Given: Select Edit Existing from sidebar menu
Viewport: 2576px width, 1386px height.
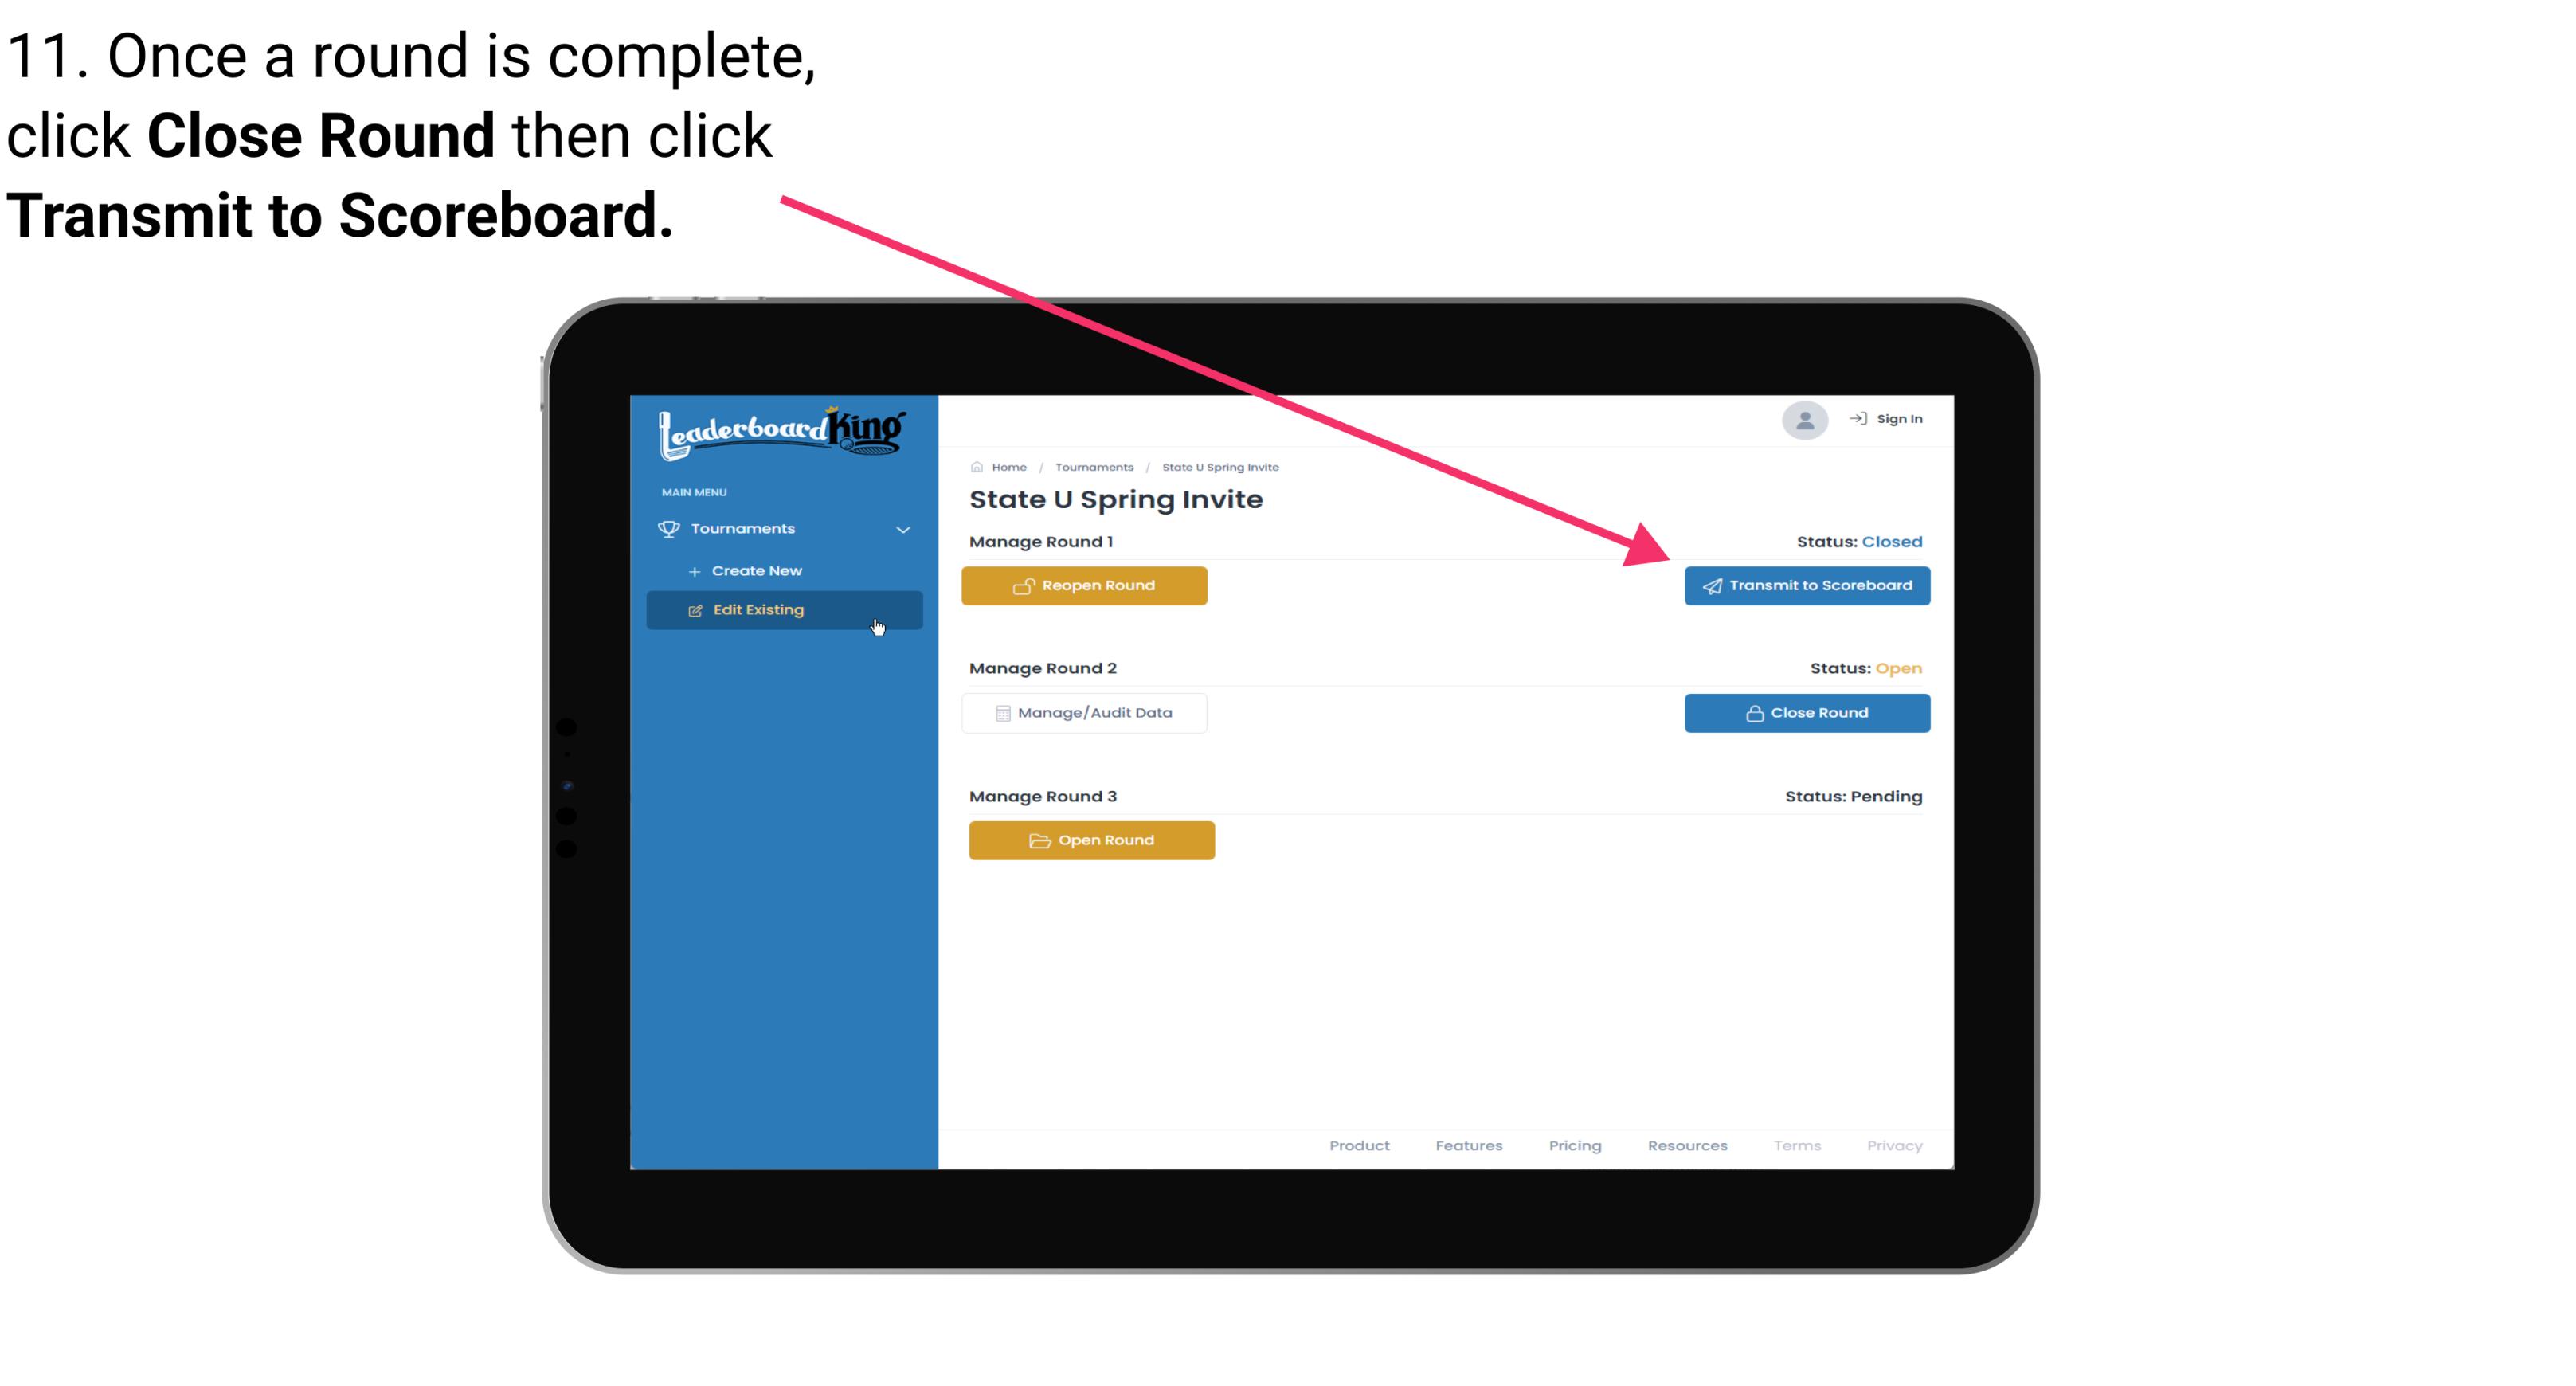Looking at the screenshot, I should pyautogui.click(x=783, y=609).
